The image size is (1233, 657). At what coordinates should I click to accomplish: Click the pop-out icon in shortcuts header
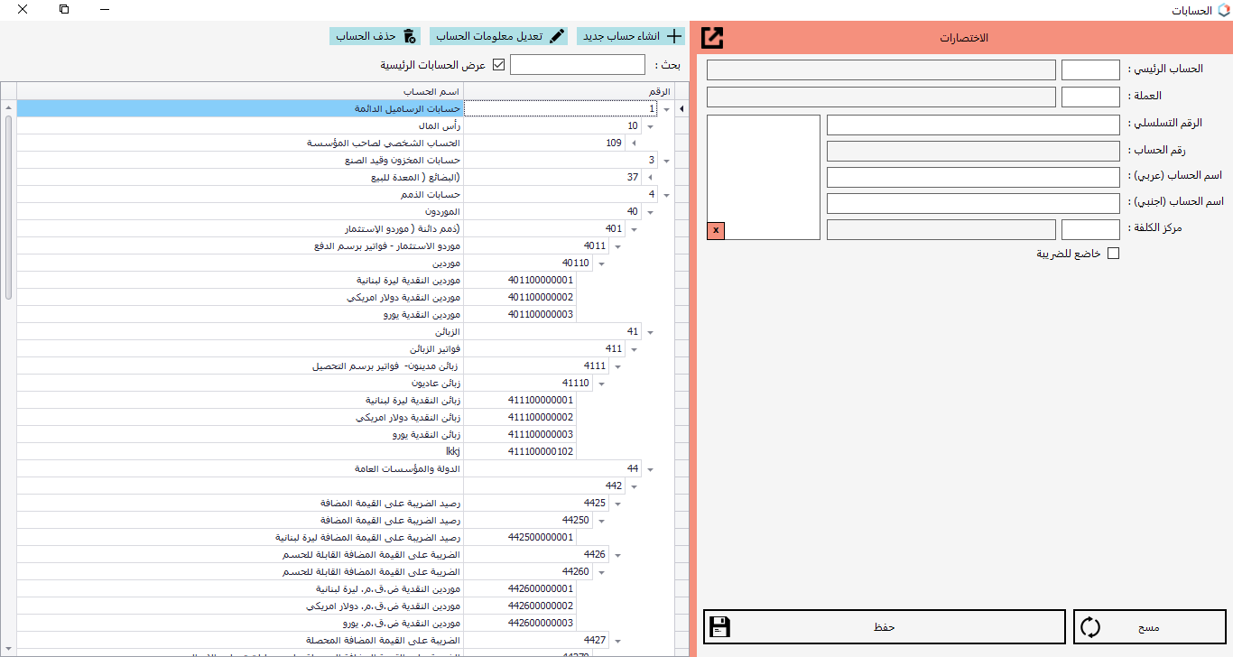[x=712, y=38]
